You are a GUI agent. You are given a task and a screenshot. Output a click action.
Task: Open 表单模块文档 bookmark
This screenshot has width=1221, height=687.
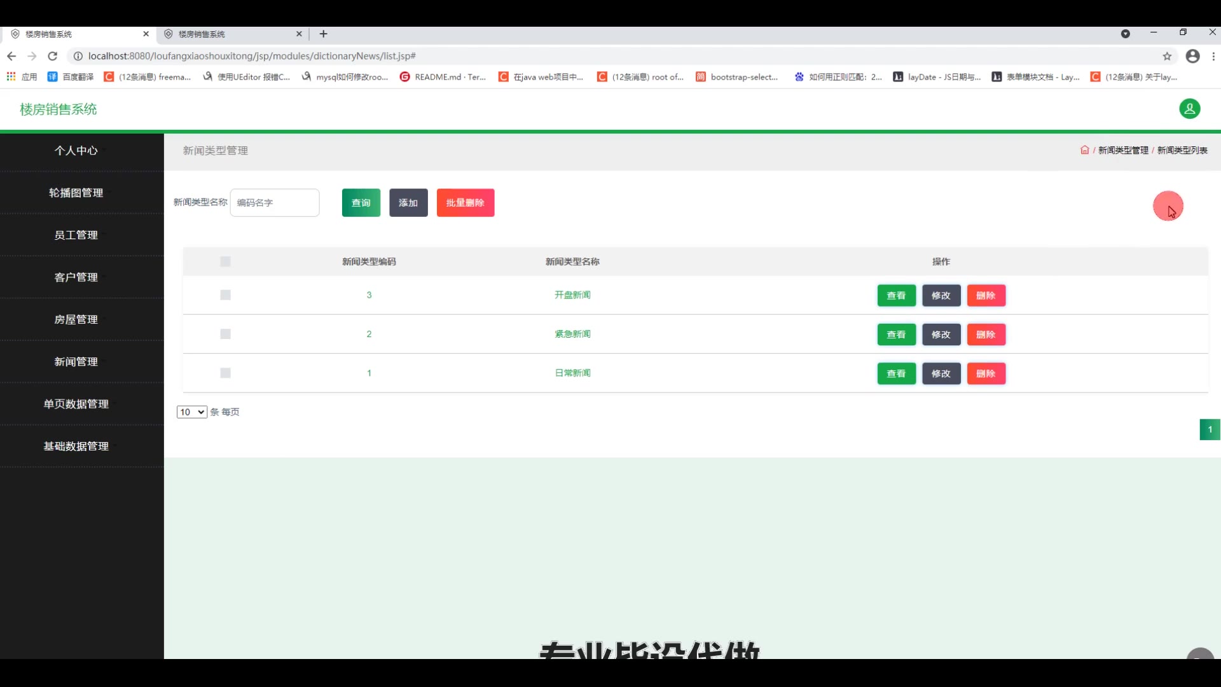pyautogui.click(x=1035, y=76)
